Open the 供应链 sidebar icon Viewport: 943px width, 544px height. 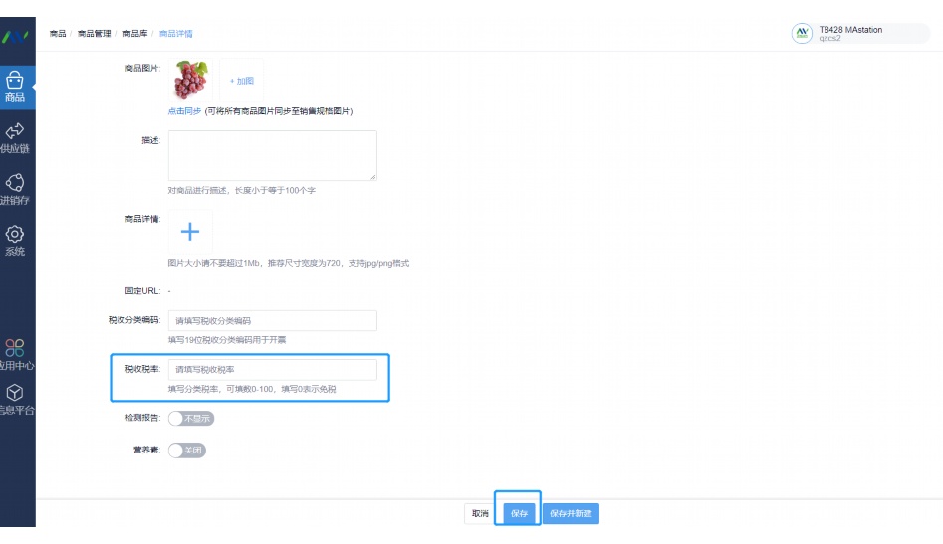pyautogui.click(x=15, y=131)
